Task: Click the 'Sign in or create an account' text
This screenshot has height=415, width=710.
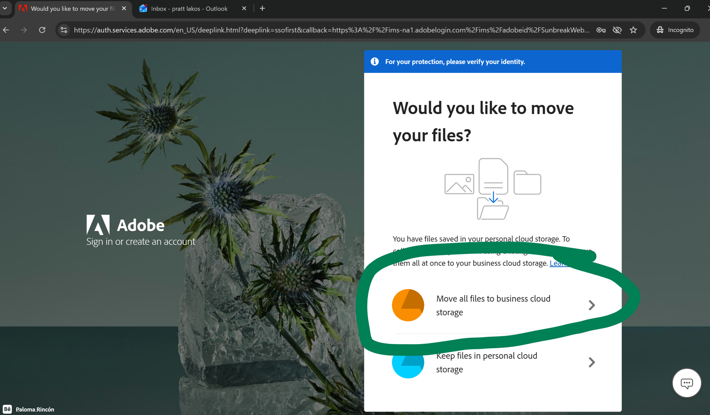Action: 141,242
